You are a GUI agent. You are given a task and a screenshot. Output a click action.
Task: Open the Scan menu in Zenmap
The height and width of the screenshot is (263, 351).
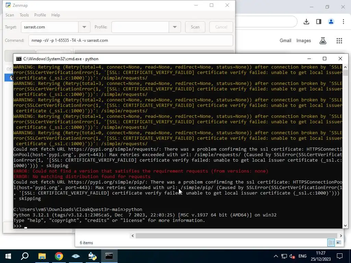pos(10,15)
